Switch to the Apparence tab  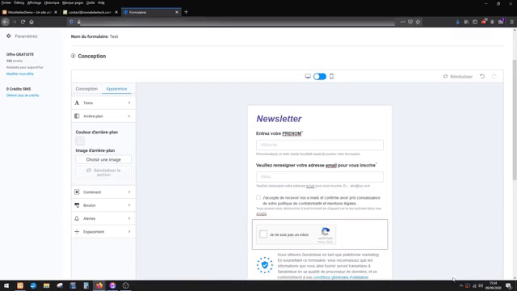coord(116,89)
